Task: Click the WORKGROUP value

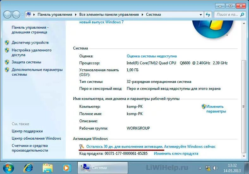Action: tap(138, 128)
